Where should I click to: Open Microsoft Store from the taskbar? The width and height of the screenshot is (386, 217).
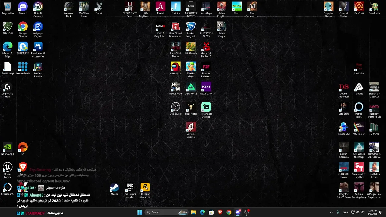211,212
